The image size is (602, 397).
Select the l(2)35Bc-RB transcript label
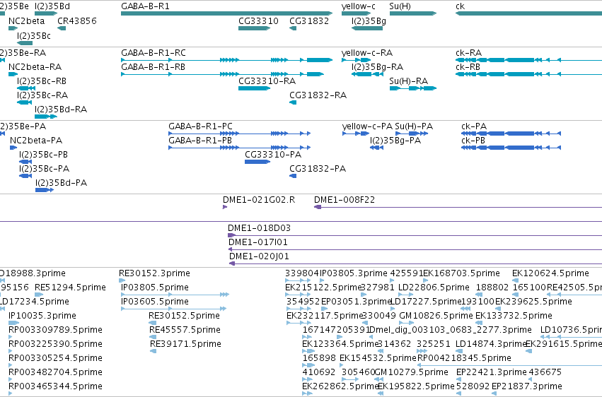(42, 81)
